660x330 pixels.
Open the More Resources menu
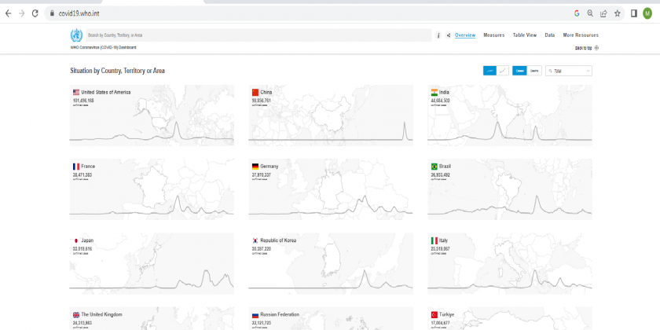click(x=581, y=35)
